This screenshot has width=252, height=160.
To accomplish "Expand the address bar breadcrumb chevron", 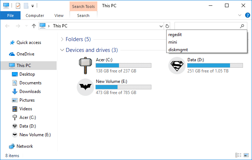I will (49, 26).
